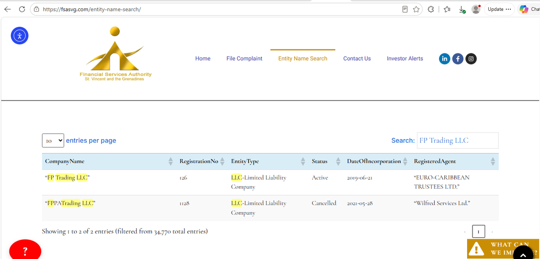Open the FSA Facebook page
Viewport: 540px width, 259px height.
pos(458,58)
